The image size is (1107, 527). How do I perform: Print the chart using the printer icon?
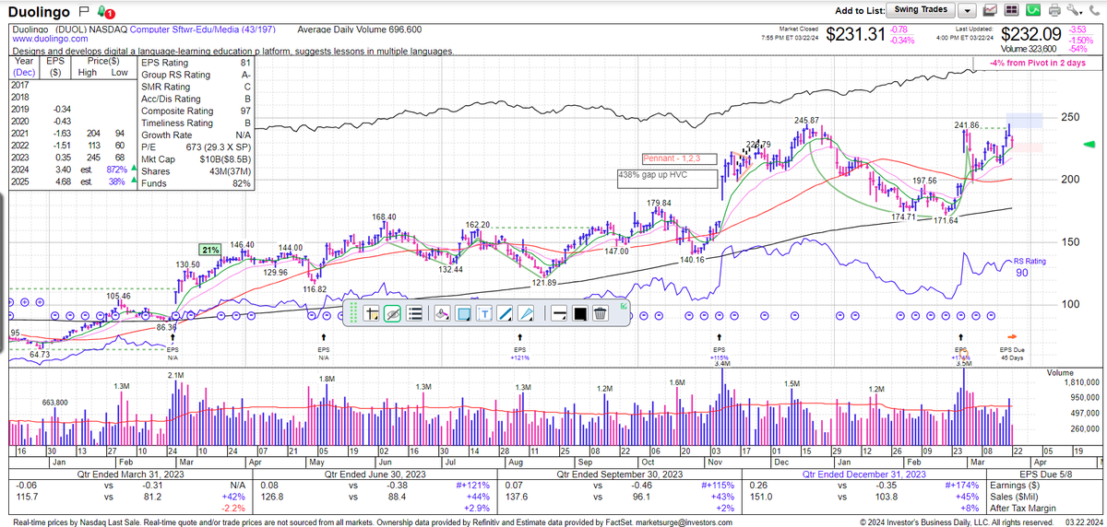pyautogui.click(x=1055, y=11)
